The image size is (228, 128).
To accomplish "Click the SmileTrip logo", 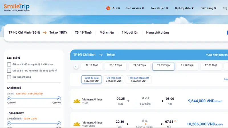I will (x=17, y=8).
